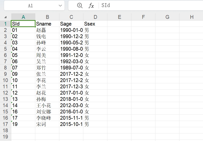The width and height of the screenshot is (203, 141).
Task: Select row 1 header
Action: (6, 24)
